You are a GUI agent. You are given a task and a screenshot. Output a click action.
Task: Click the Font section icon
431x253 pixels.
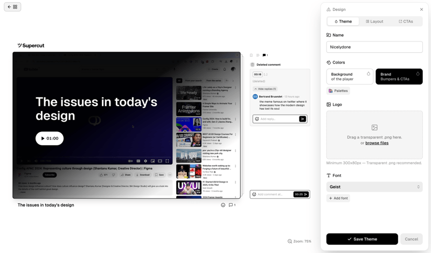pyautogui.click(x=329, y=175)
